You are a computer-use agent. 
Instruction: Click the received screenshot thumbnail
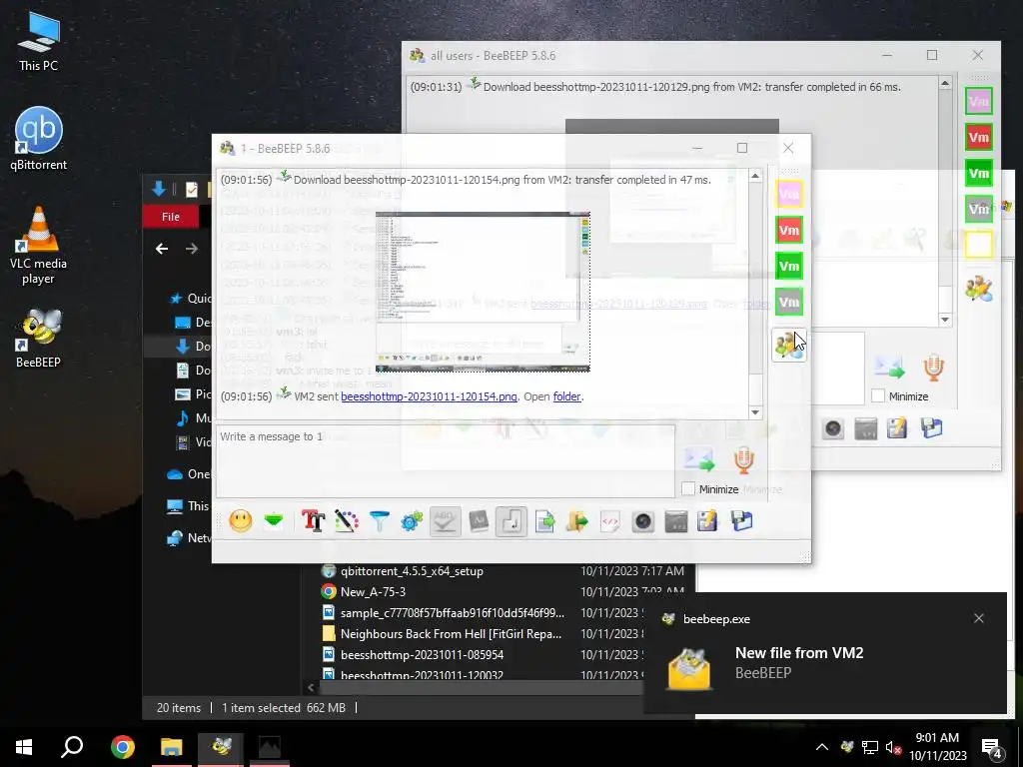[x=483, y=292]
